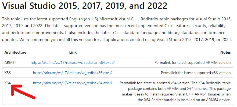Open the vc_redist.x64.exe download link
Viewport: 237px width, 107px height.
pos(71,83)
